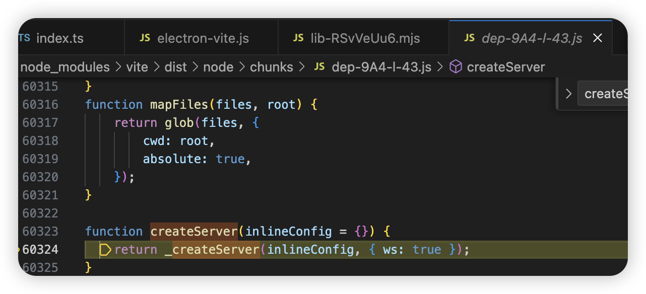Click line number 60322
Image resolution: width=646 pixels, height=294 pixels.
pos(40,213)
